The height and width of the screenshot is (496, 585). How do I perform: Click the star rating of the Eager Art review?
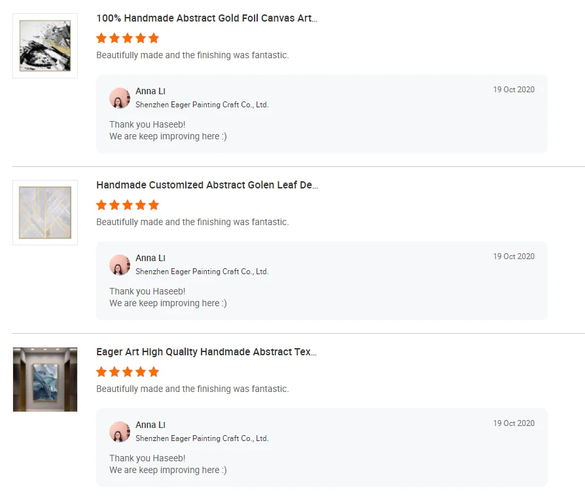tap(128, 372)
